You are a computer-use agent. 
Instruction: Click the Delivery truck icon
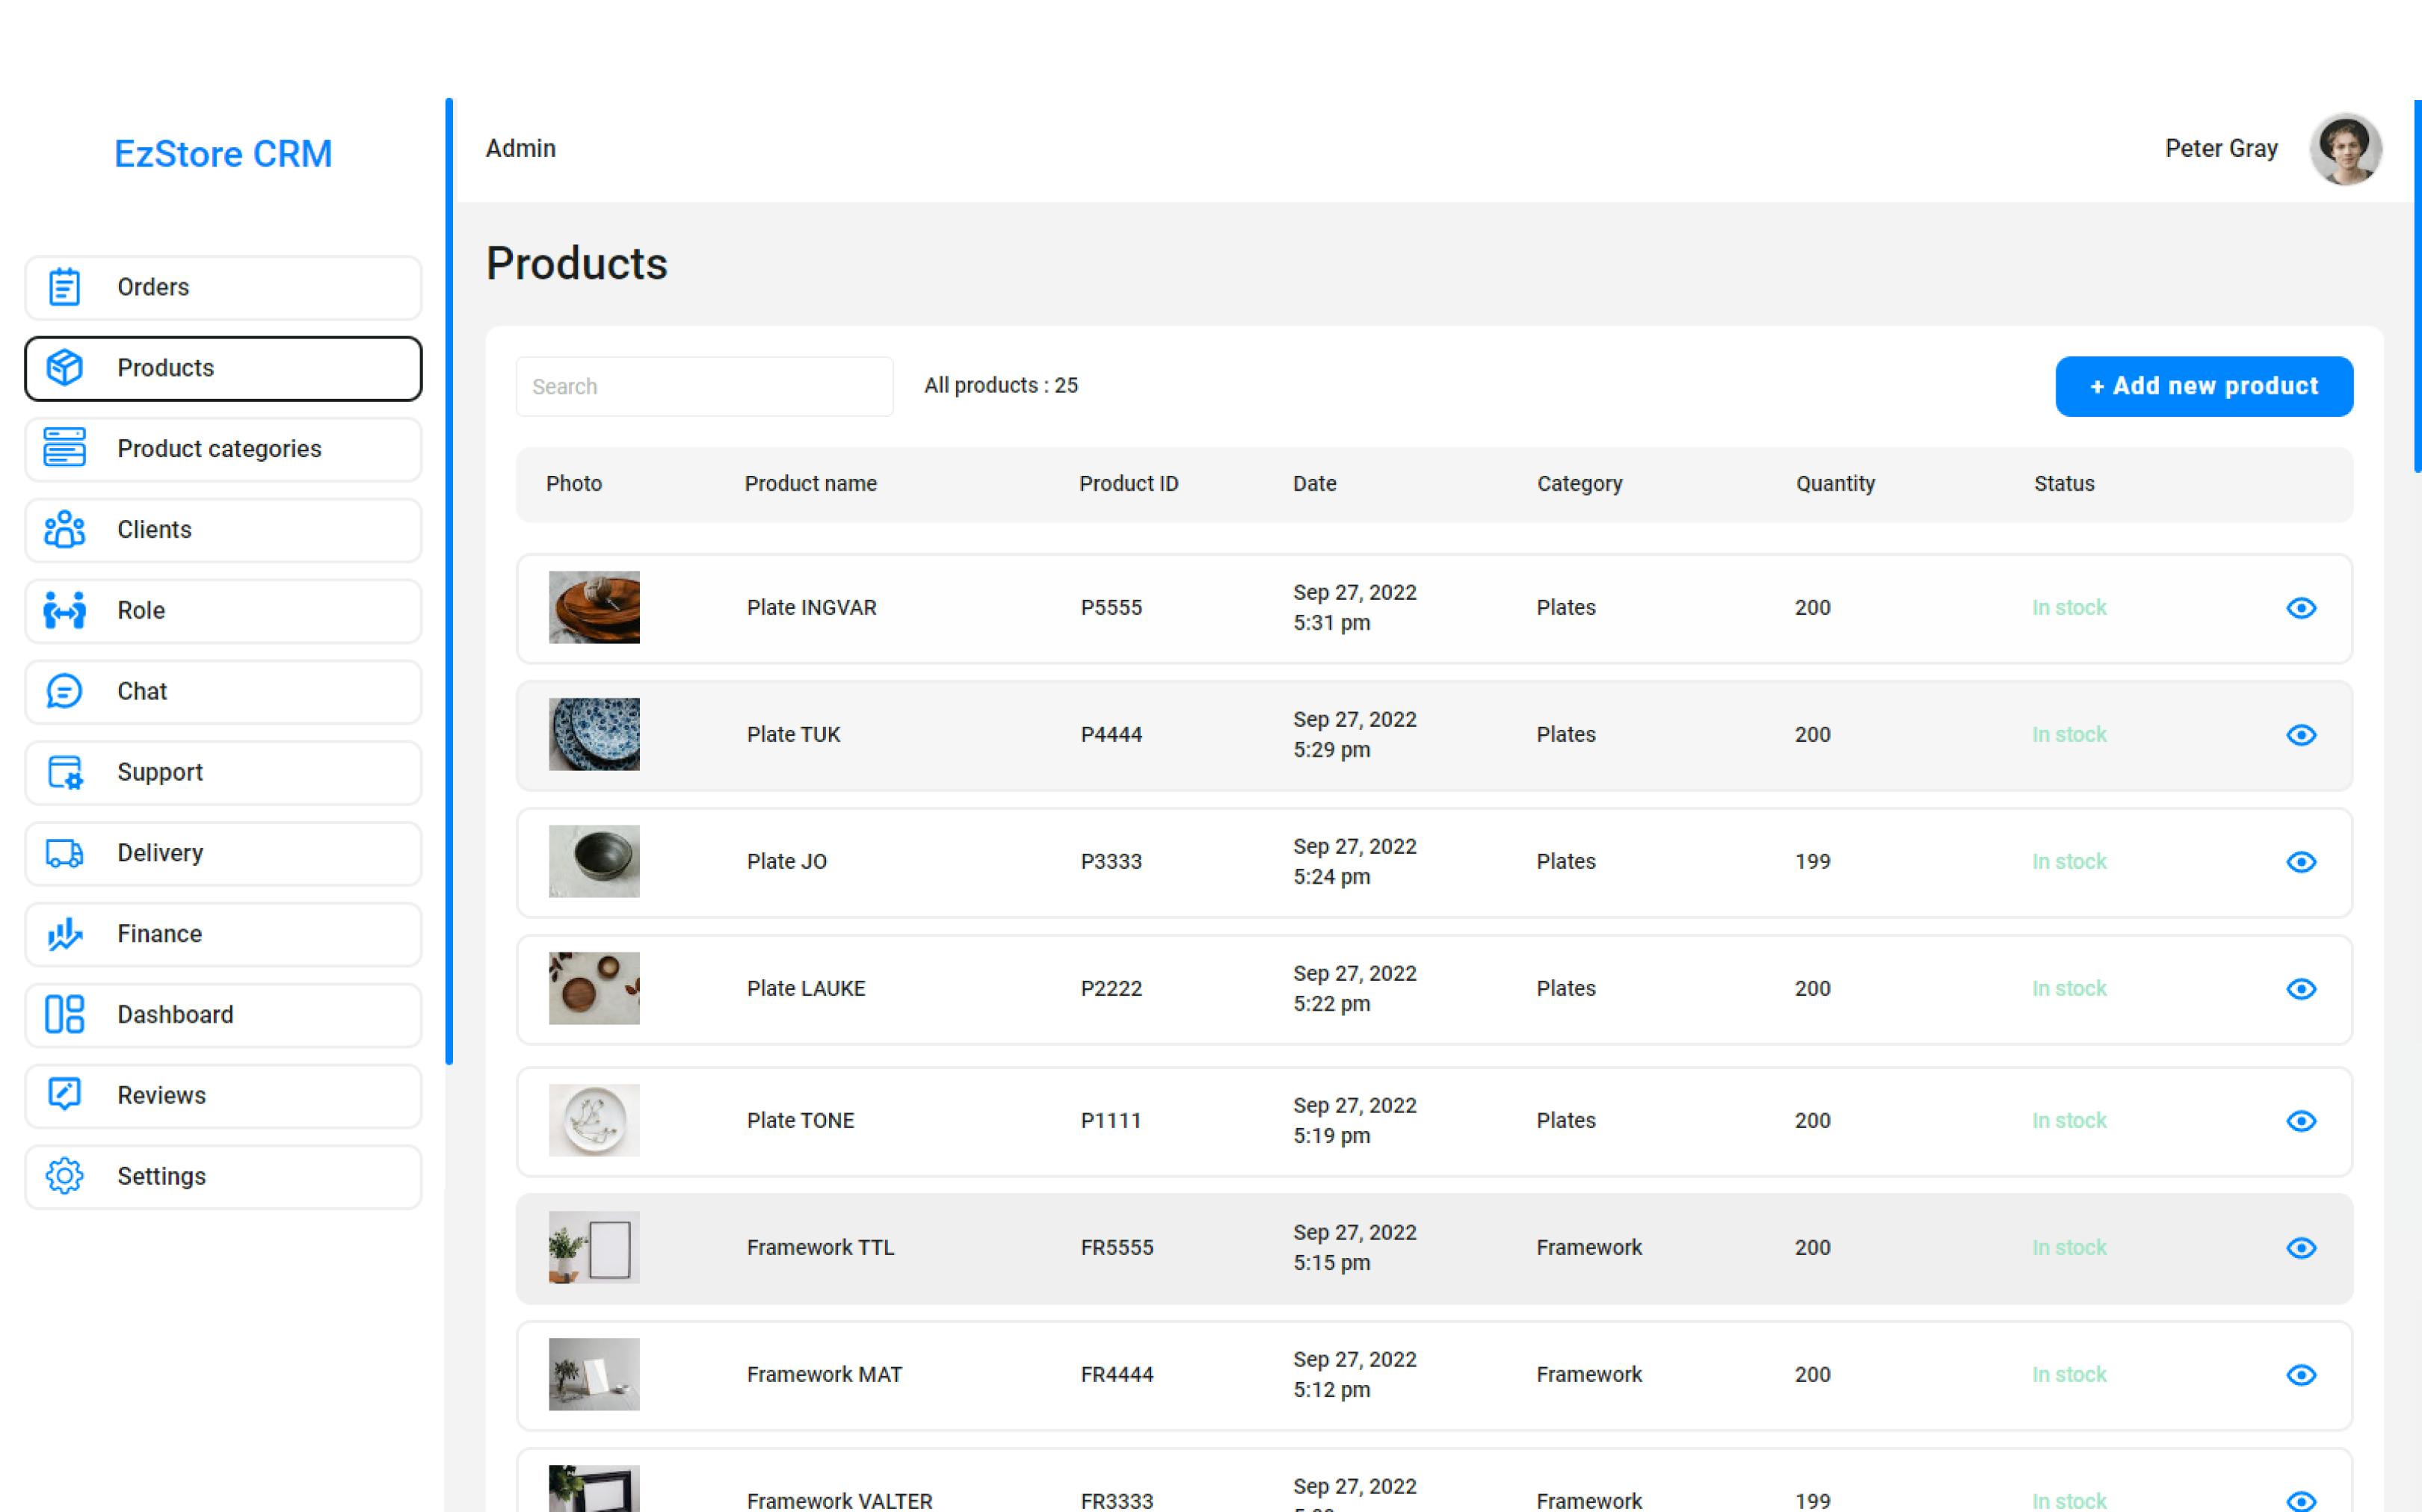click(x=64, y=853)
